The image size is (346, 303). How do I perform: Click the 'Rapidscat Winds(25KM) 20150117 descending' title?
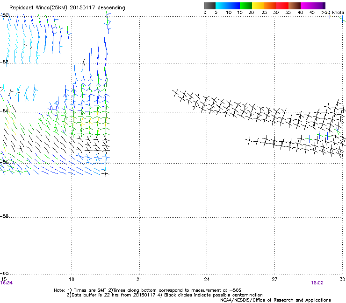67,8
